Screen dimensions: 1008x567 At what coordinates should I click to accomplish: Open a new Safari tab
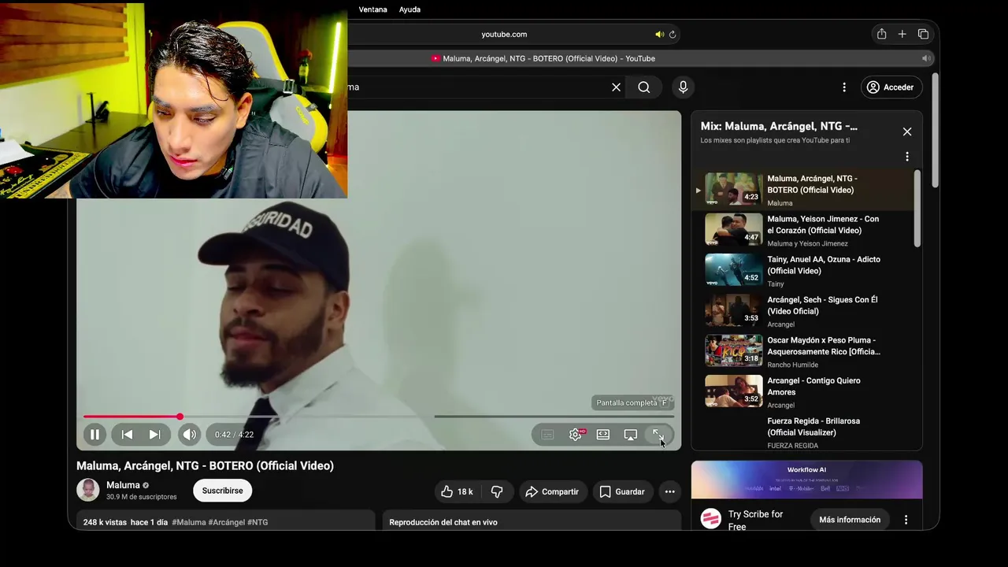pos(902,34)
